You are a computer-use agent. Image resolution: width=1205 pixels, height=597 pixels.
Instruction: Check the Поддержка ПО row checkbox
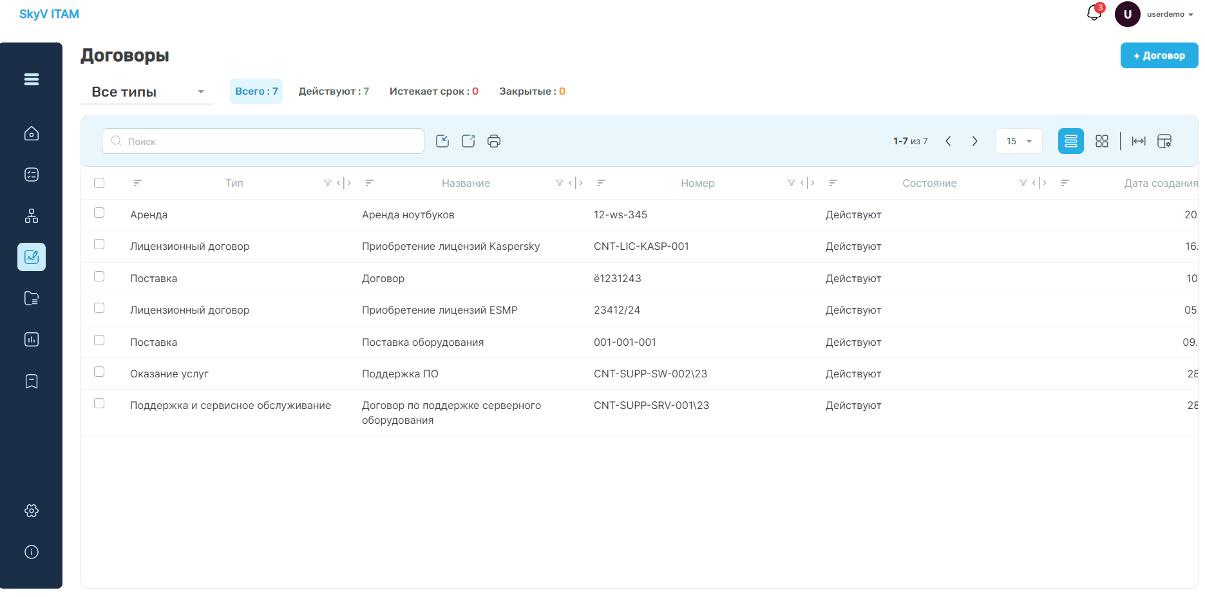[99, 372]
